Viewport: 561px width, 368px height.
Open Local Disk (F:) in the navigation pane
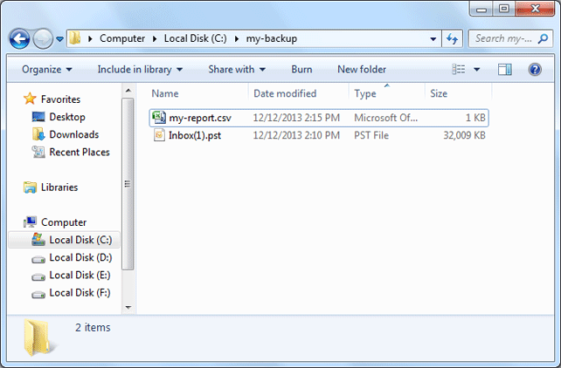click(x=80, y=293)
